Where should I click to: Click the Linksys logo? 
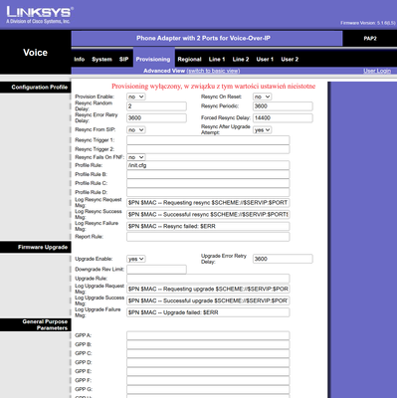coord(39,15)
